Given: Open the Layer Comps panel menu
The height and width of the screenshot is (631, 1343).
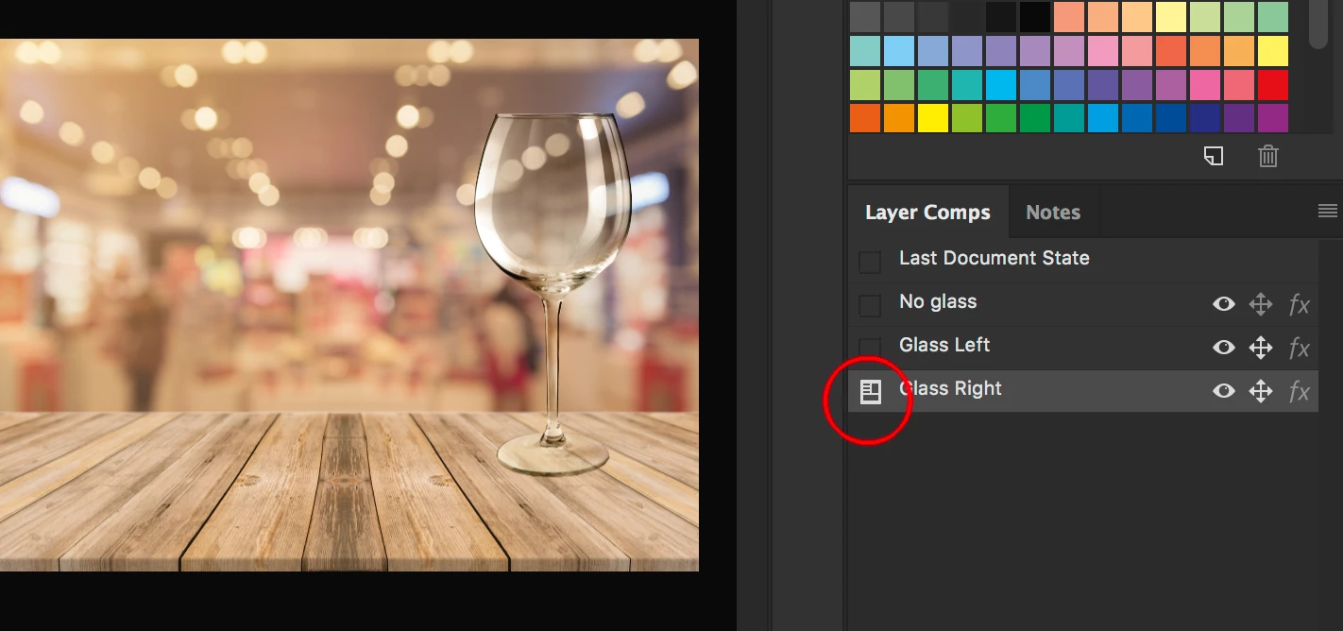Looking at the screenshot, I should (1327, 212).
